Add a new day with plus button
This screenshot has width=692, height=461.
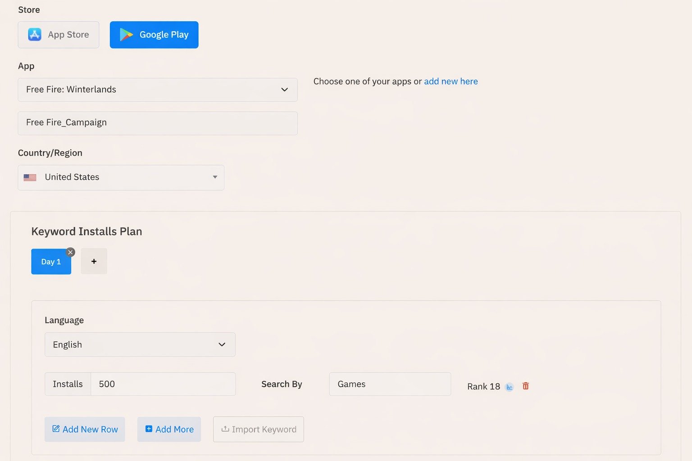coord(94,261)
